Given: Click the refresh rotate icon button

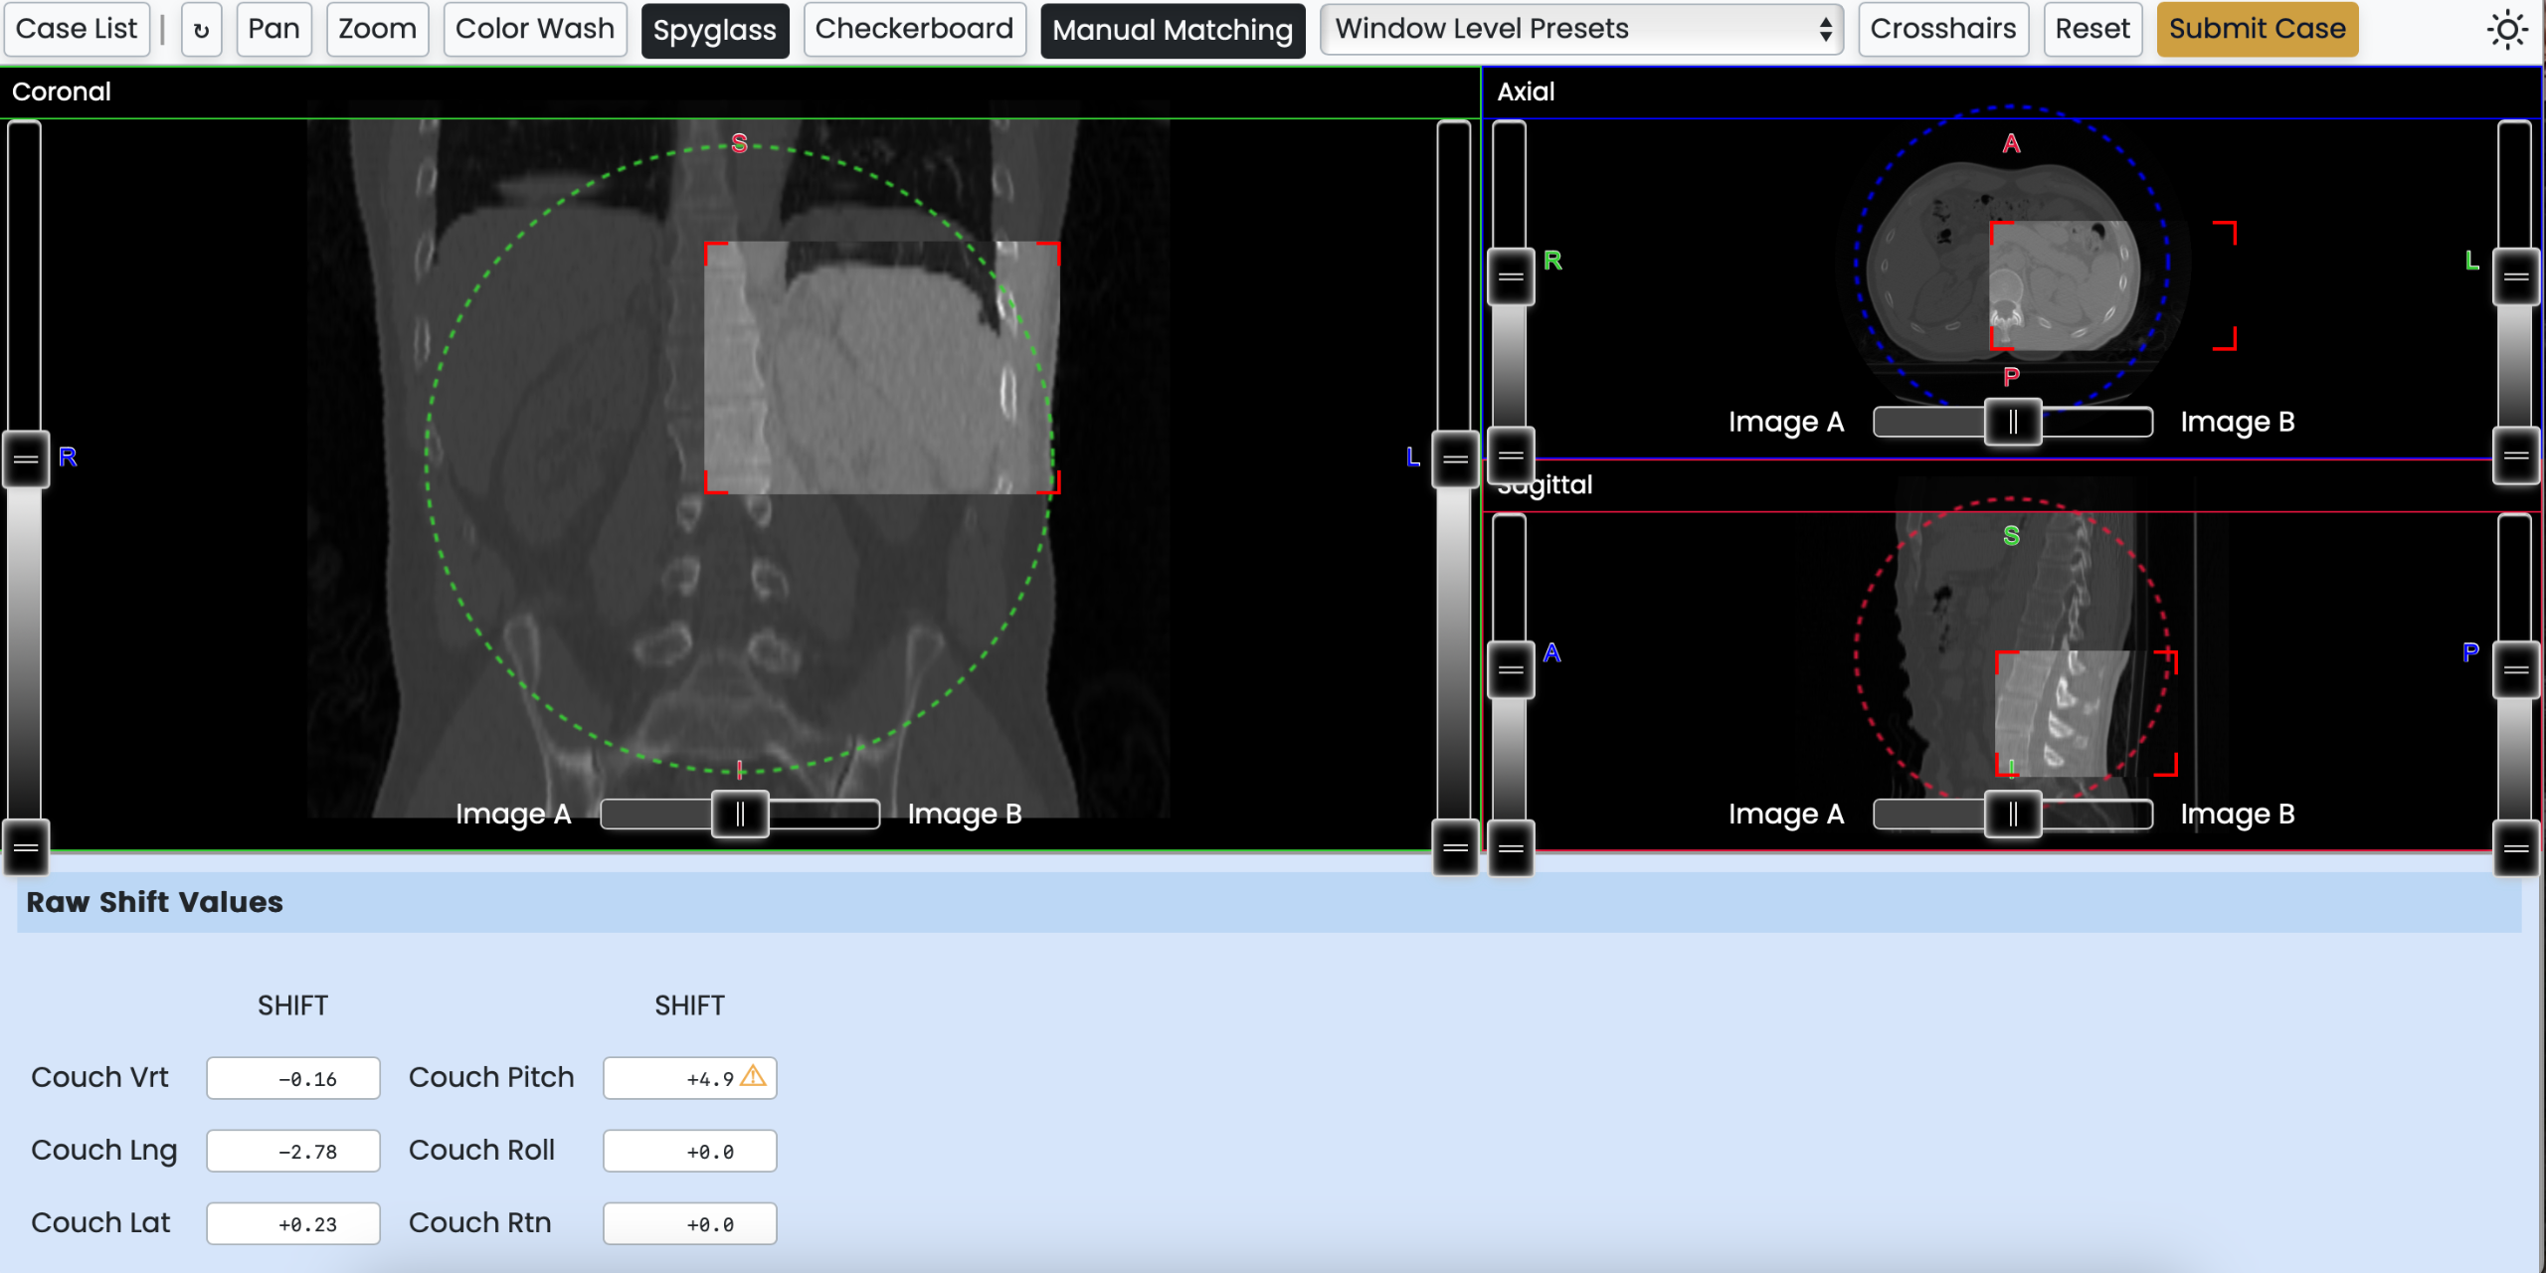Looking at the screenshot, I should coord(201,30).
